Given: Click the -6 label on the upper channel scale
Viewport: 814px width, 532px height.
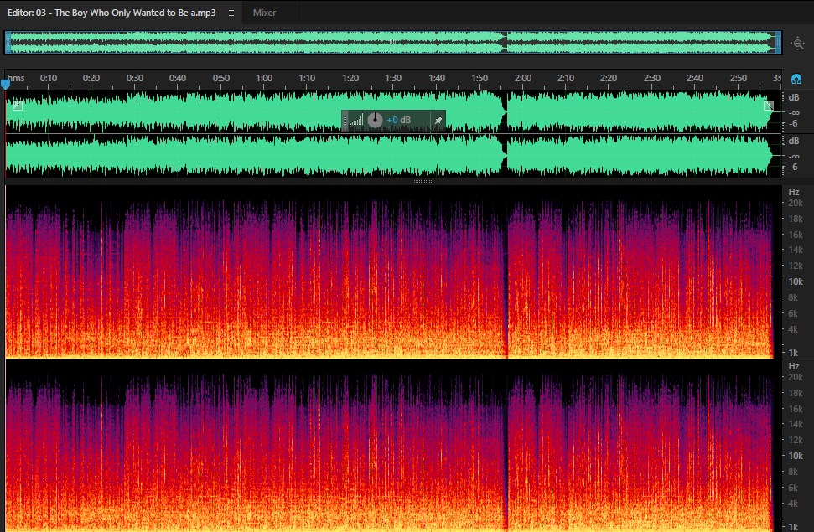Looking at the screenshot, I should click(x=793, y=123).
